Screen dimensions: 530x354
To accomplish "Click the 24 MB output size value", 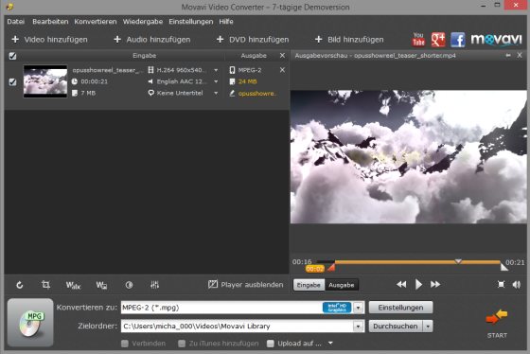I will pyautogui.click(x=247, y=81).
